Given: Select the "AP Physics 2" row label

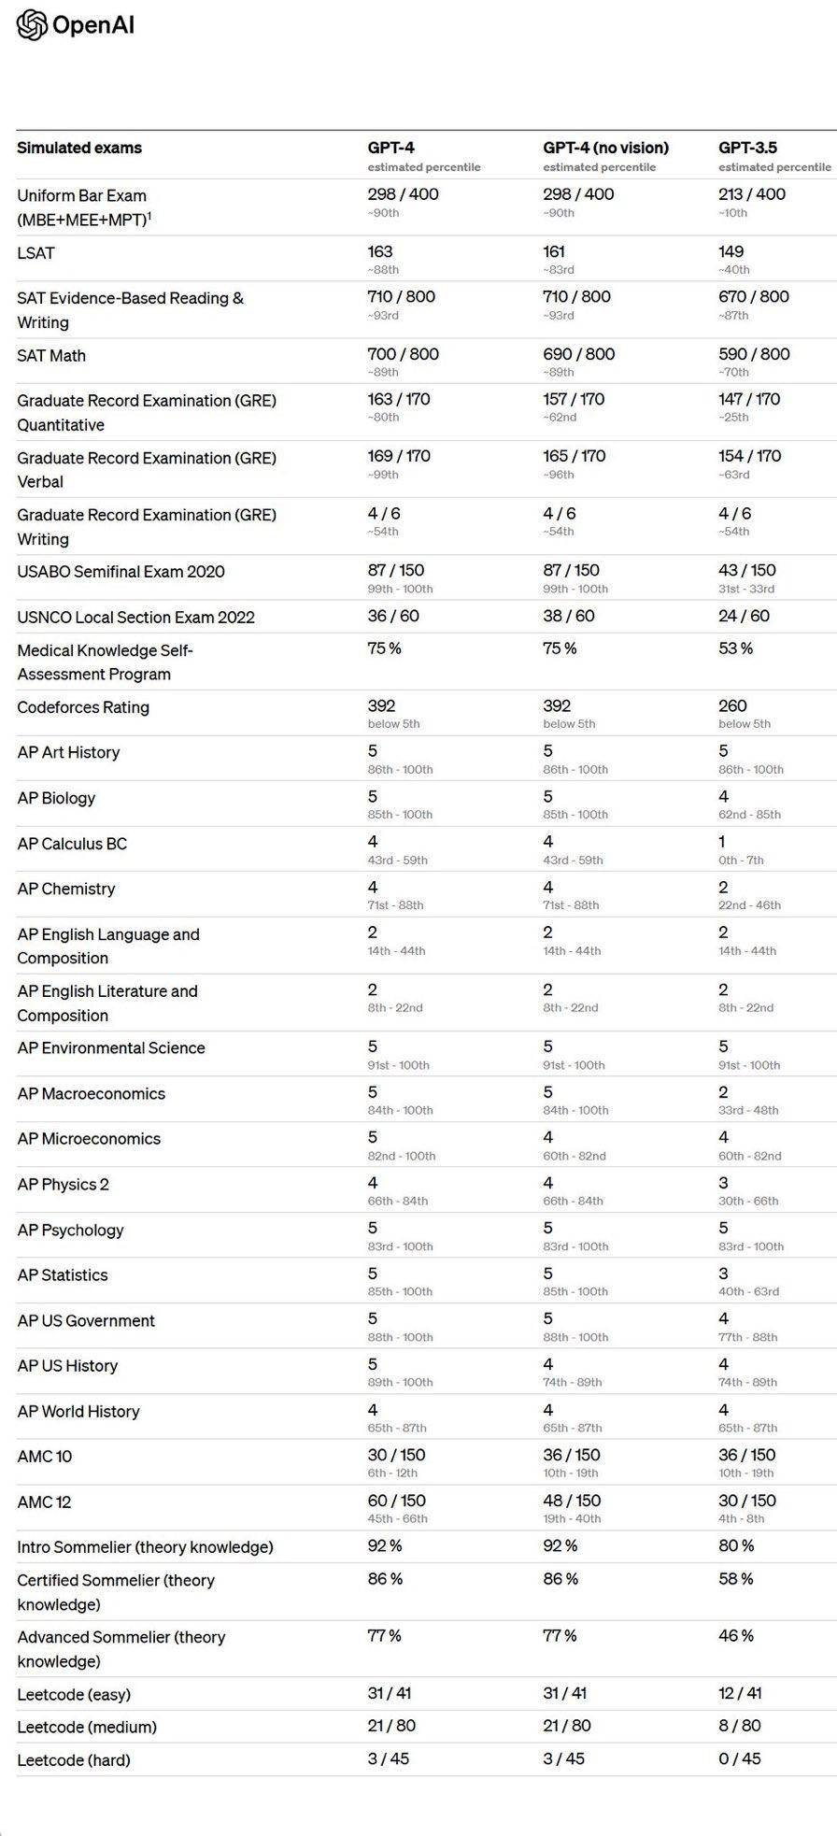Looking at the screenshot, I should click(63, 1185).
